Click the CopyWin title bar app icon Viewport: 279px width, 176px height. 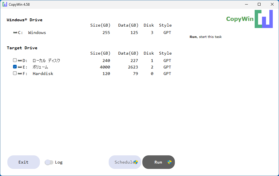5,4
